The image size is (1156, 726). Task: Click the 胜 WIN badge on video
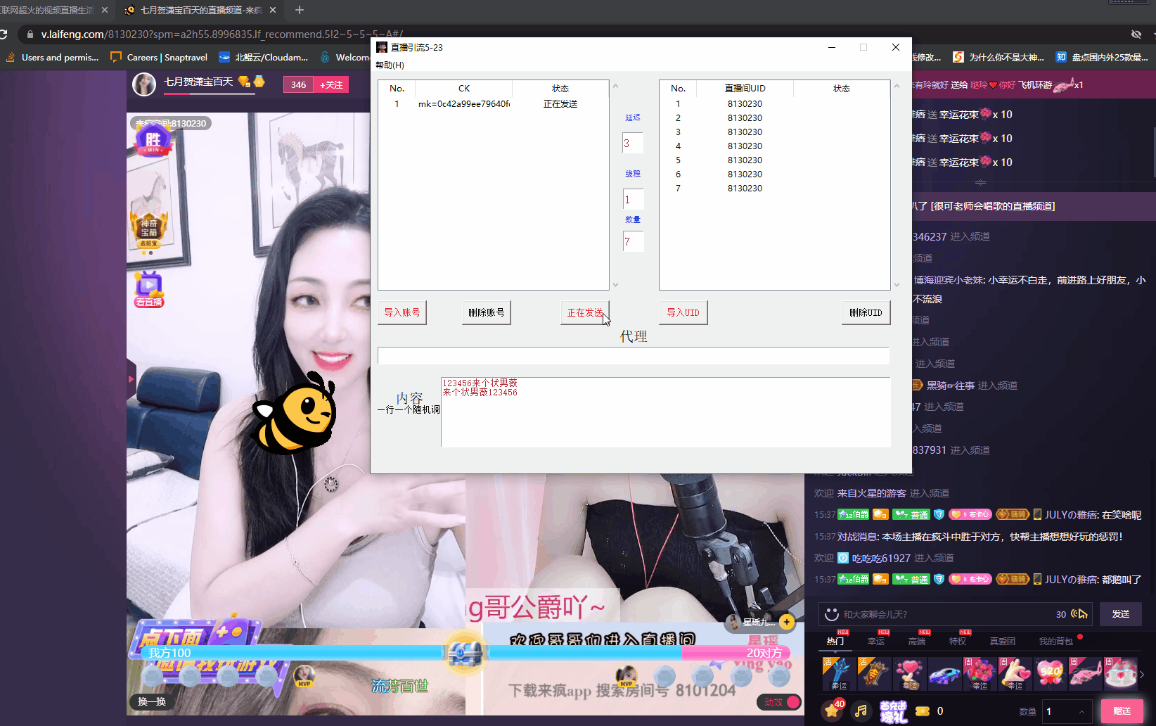pyautogui.click(x=153, y=139)
